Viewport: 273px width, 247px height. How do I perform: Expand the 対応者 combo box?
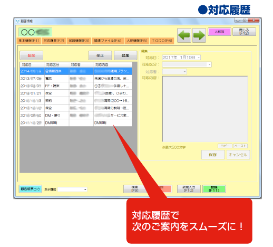pyautogui.click(x=184, y=72)
